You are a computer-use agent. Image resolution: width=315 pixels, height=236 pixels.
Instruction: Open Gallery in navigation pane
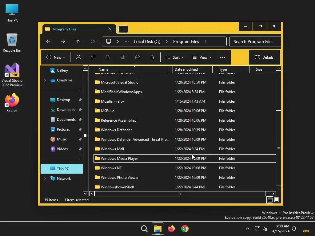tap(62, 70)
